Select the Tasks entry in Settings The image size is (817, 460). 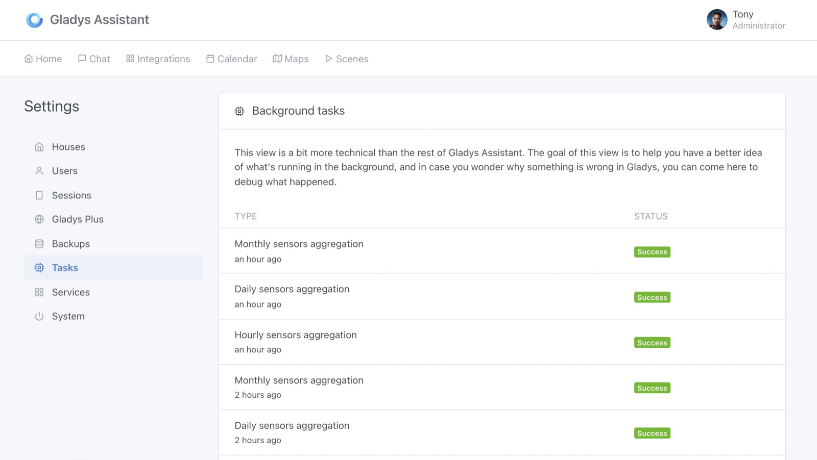point(64,267)
